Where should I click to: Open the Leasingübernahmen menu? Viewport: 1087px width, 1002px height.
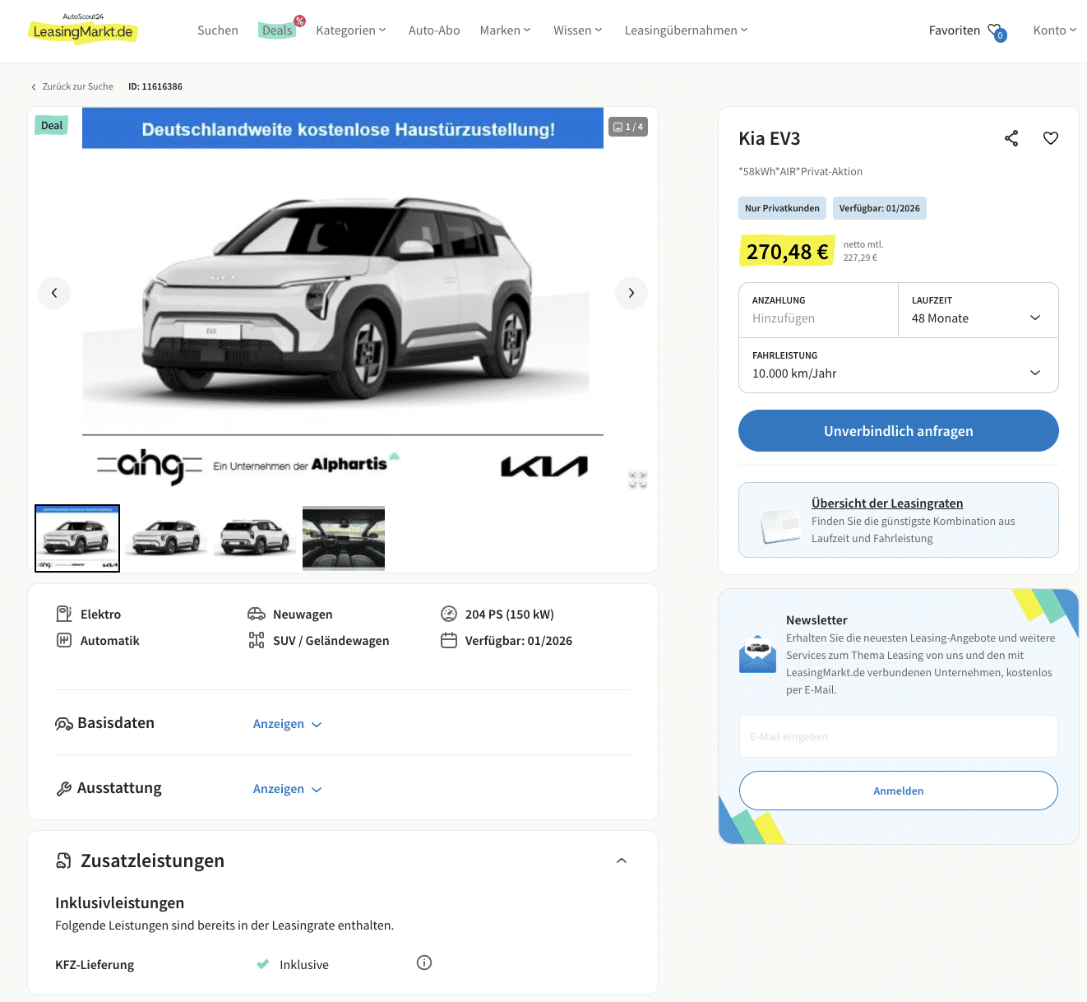click(x=687, y=30)
